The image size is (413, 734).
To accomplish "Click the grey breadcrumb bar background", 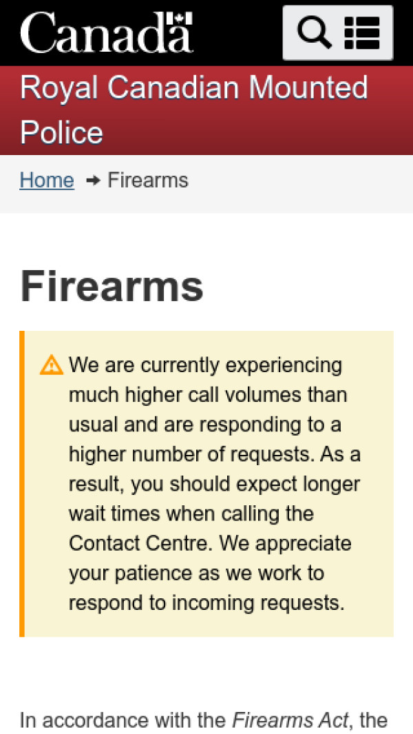I will point(299,184).
